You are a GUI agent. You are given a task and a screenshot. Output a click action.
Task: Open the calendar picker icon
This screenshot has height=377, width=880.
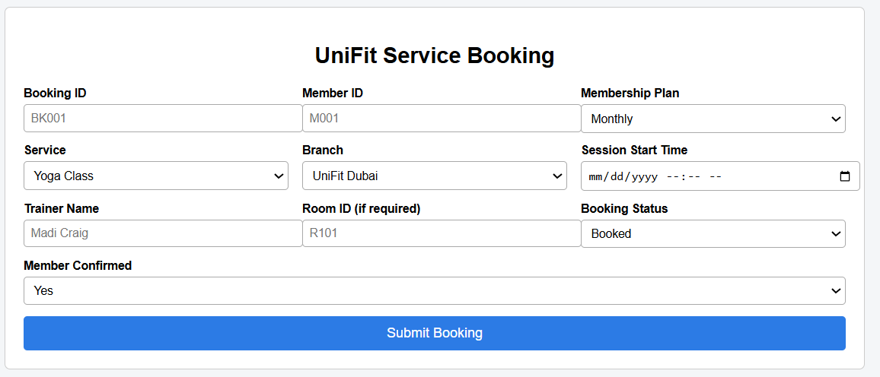click(844, 176)
